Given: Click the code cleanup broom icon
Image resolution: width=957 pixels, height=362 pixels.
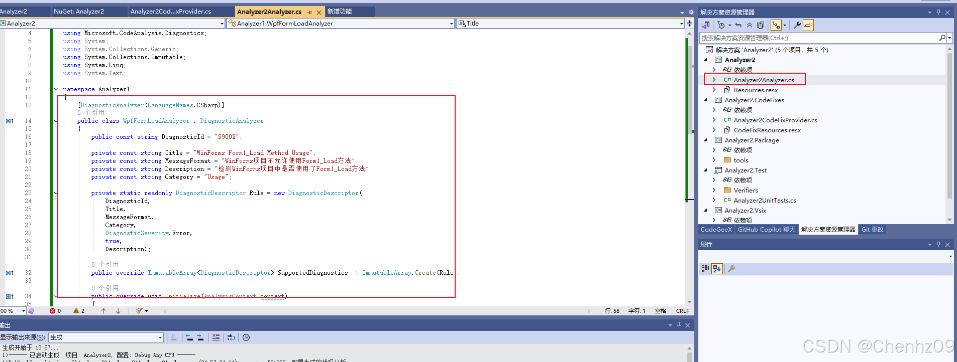Looking at the screenshot, I should click(x=139, y=311).
